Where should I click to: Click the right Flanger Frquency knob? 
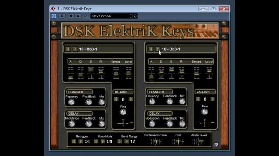(x=152, y=101)
